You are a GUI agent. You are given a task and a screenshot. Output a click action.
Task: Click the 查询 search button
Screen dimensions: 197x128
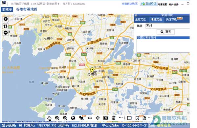point(166,32)
